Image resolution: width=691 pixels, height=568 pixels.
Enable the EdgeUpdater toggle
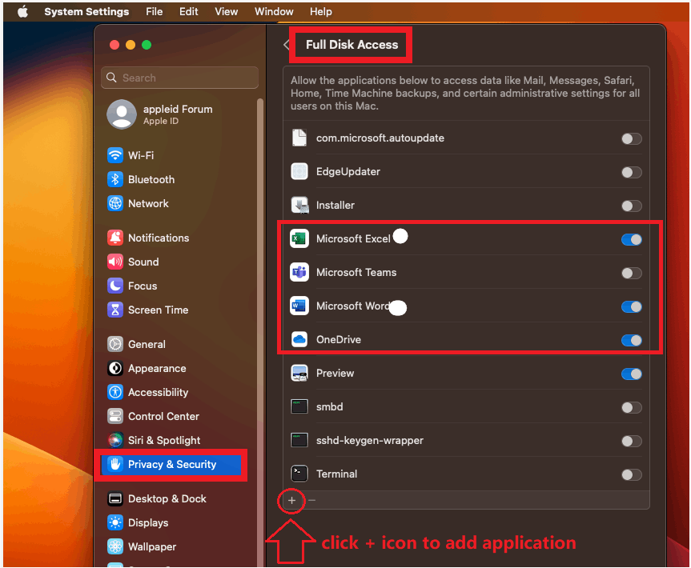632,172
